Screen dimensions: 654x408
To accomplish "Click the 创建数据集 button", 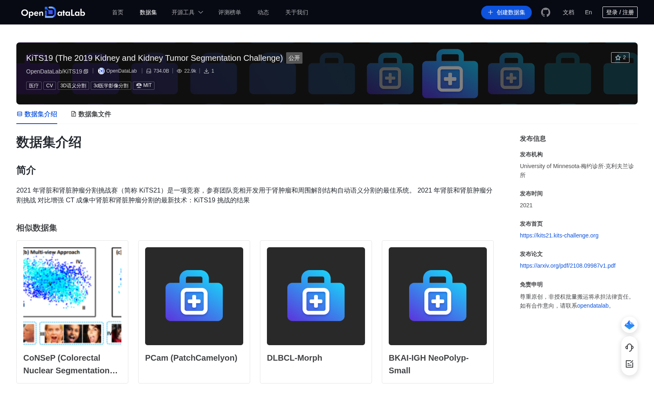I will pos(506,12).
